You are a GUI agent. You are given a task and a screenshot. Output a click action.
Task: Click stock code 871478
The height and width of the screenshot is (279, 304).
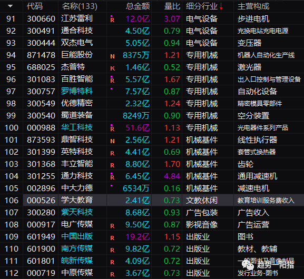click(x=41, y=55)
